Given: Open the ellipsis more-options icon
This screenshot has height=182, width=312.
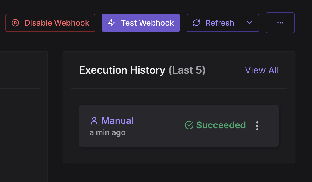Looking at the screenshot, I should [280, 23].
